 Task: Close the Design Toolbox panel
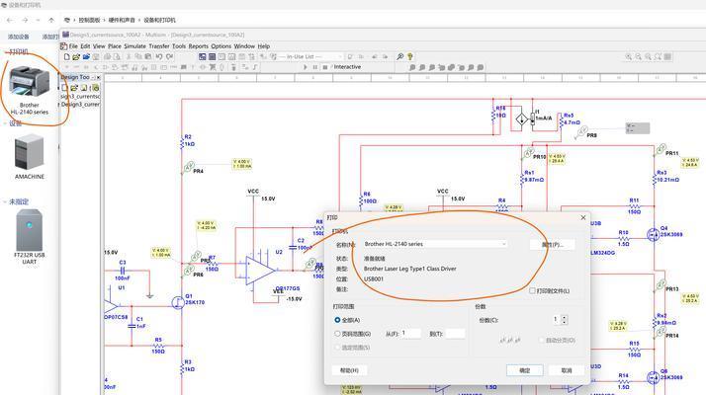pyautogui.click(x=98, y=77)
